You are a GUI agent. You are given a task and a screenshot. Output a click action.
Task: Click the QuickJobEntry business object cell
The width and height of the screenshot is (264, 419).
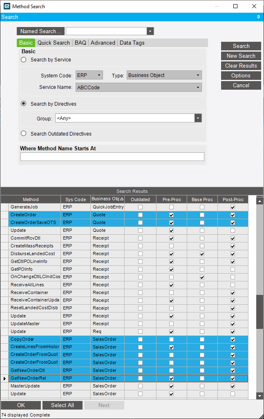point(108,207)
